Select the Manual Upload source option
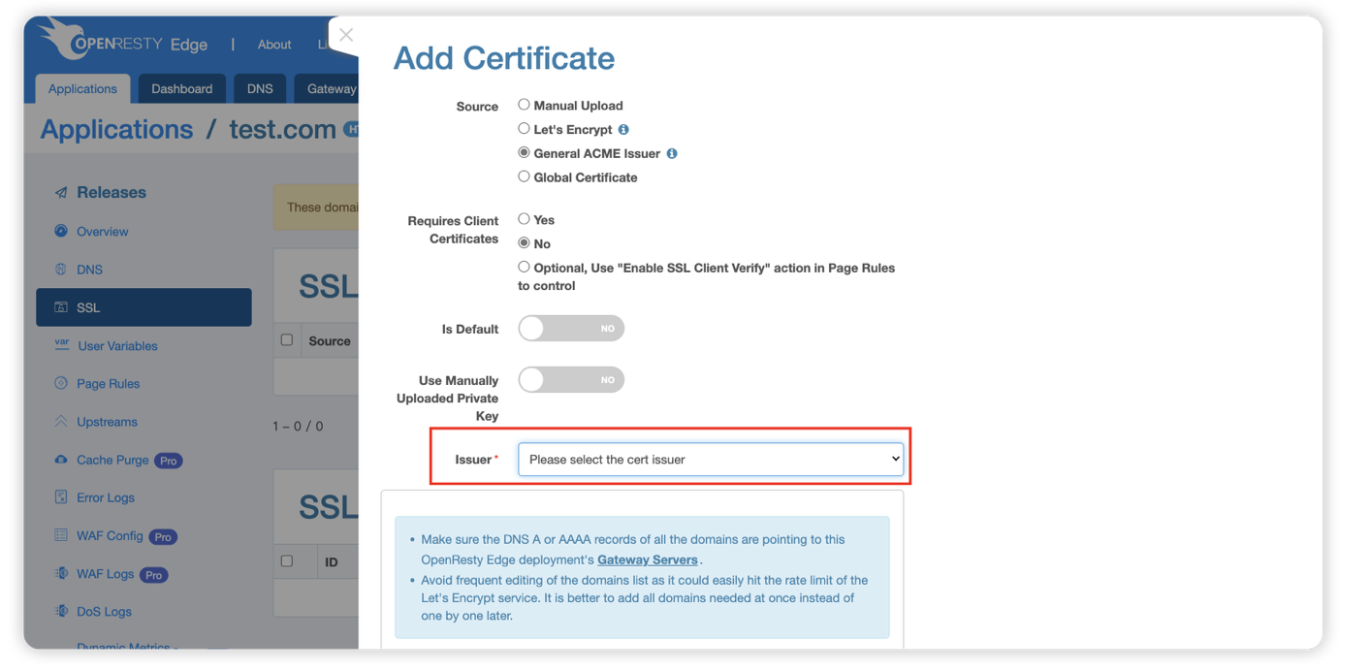This screenshot has height=671, width=1371. coord(524,105)
